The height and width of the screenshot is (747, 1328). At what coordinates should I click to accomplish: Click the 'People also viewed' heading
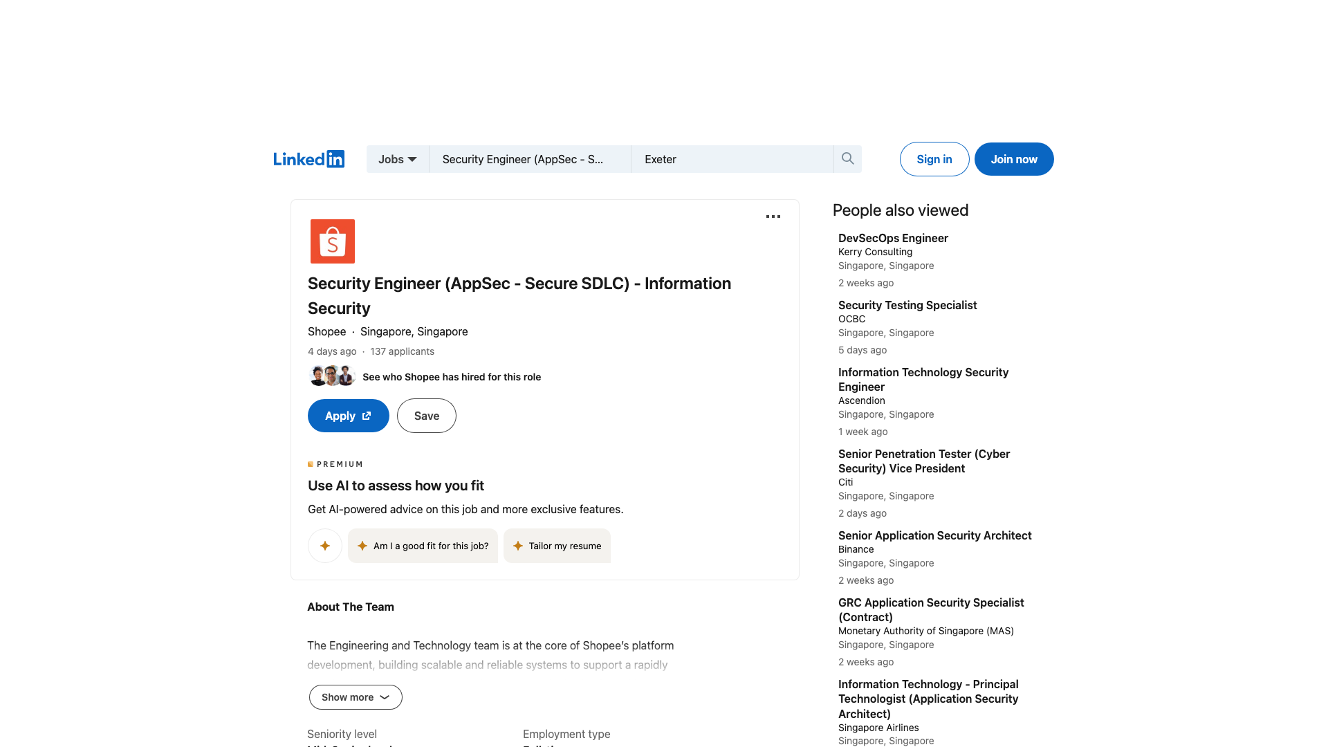[901, 210]
